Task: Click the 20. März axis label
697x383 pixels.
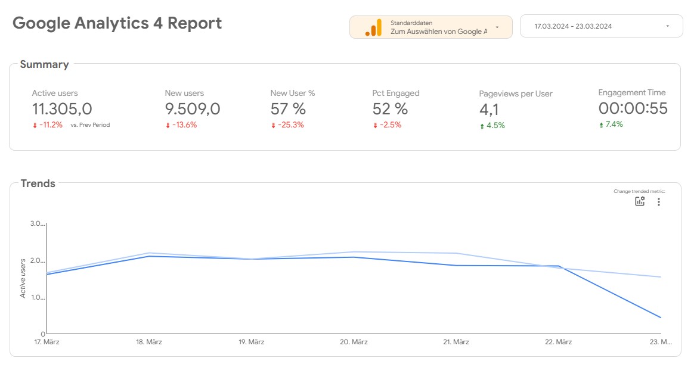Action: [x=354, y=342]
